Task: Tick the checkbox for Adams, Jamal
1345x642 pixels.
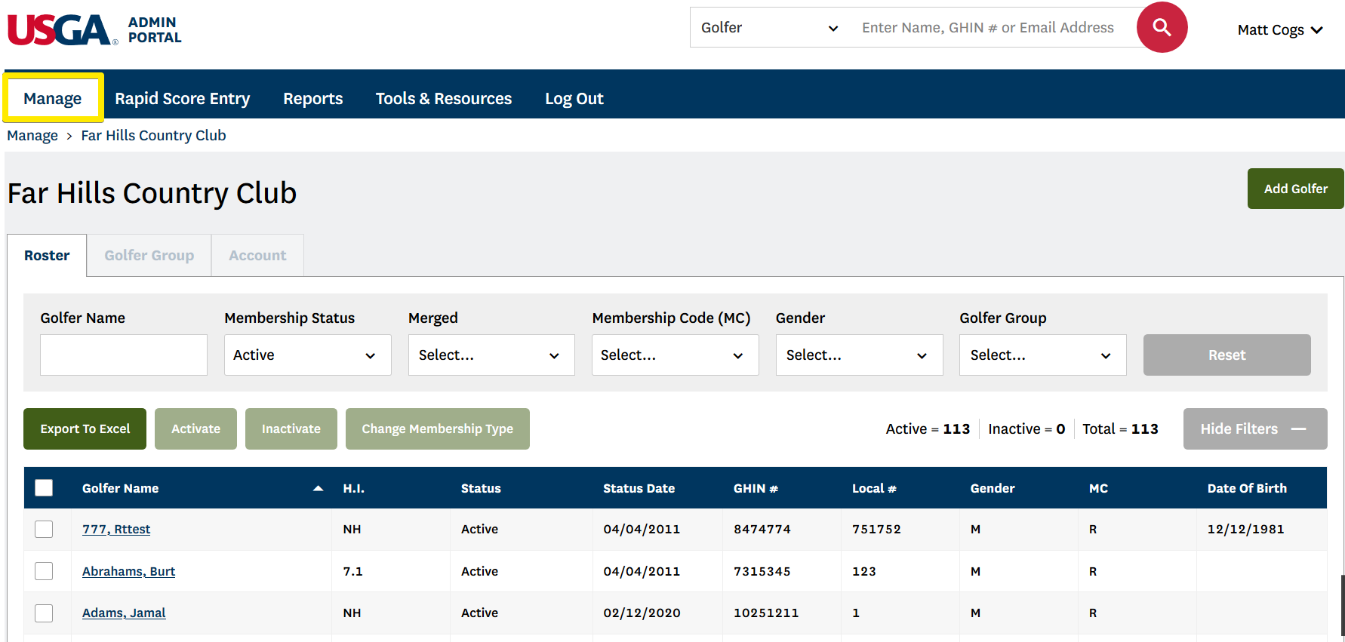Action: pos(44,613)
